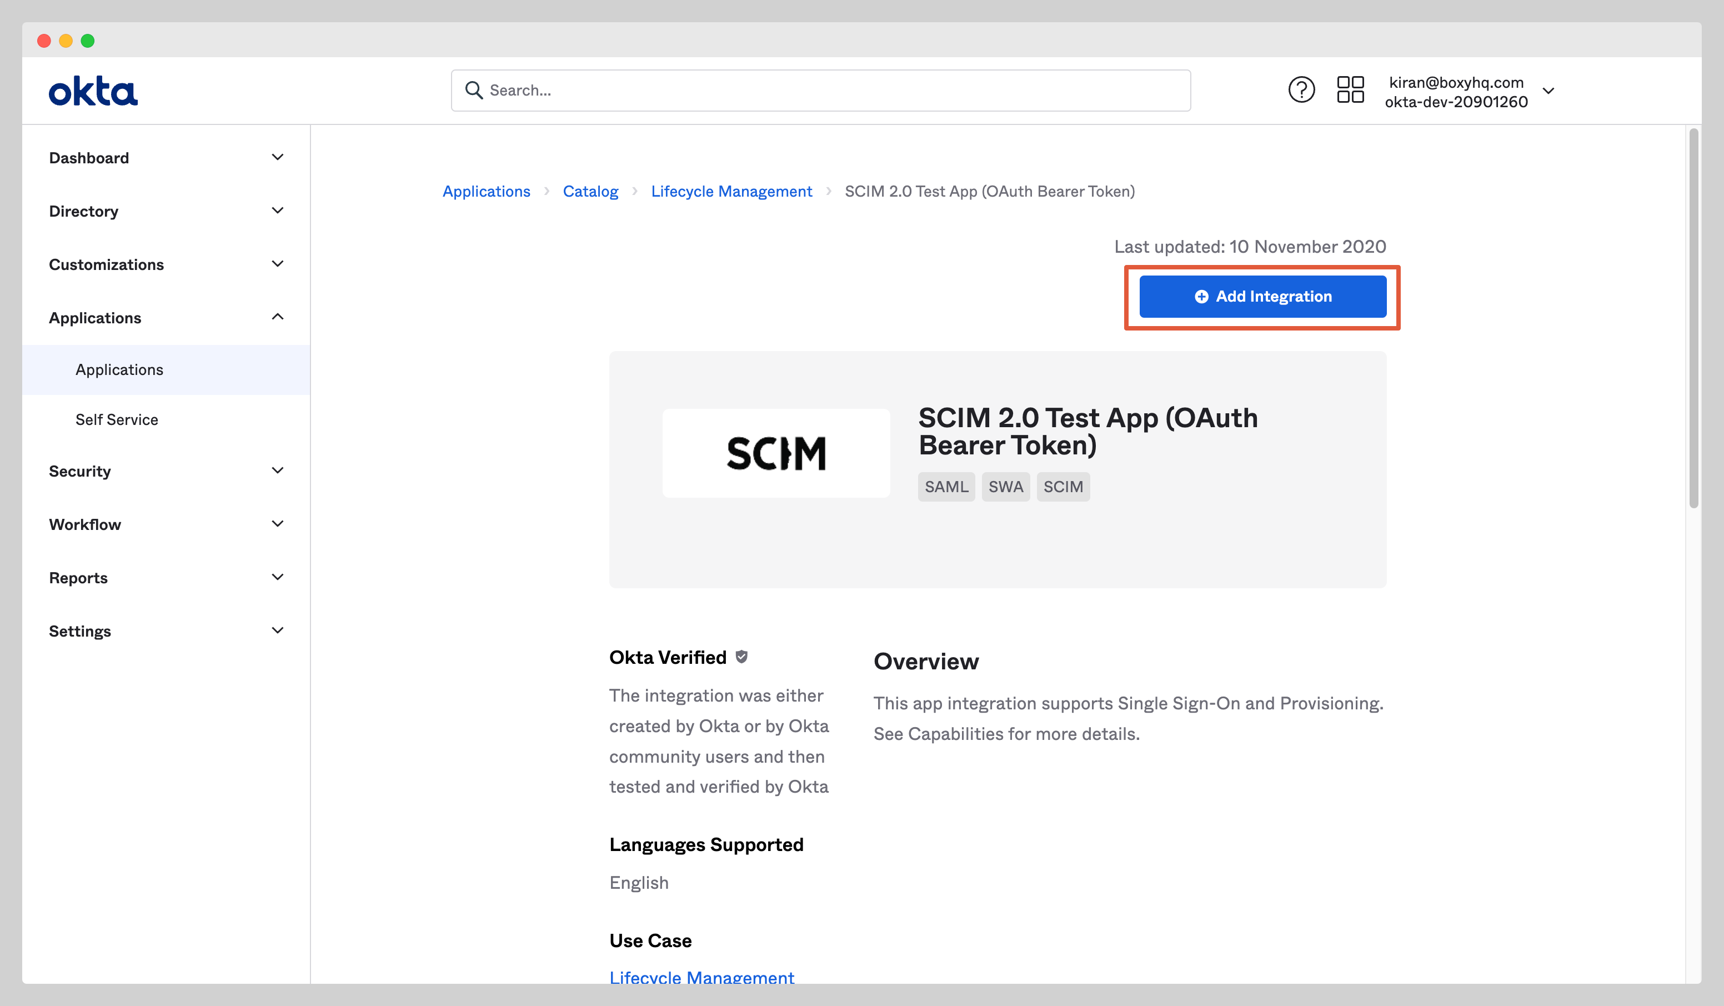Open help via the question mark icon
The image size is (1724, 1006).
[1301, 89]
